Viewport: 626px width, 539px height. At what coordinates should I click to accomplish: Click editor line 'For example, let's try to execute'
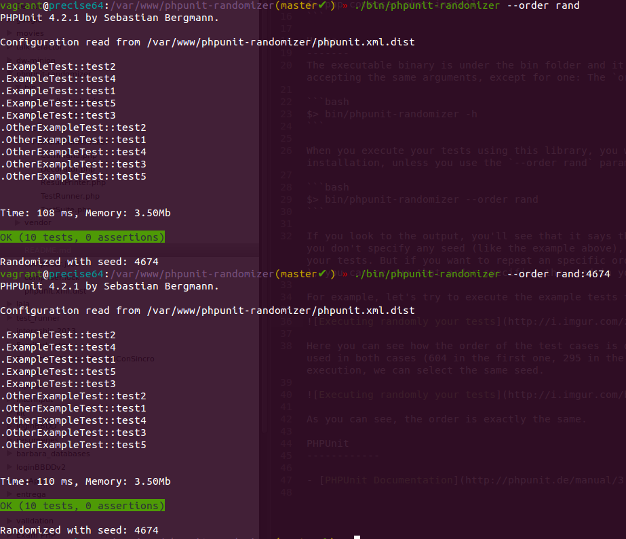point(465,297)
